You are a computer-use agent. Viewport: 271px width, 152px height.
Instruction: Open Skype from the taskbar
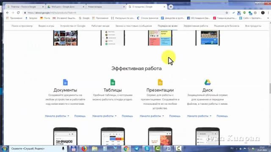coord(147,149)
